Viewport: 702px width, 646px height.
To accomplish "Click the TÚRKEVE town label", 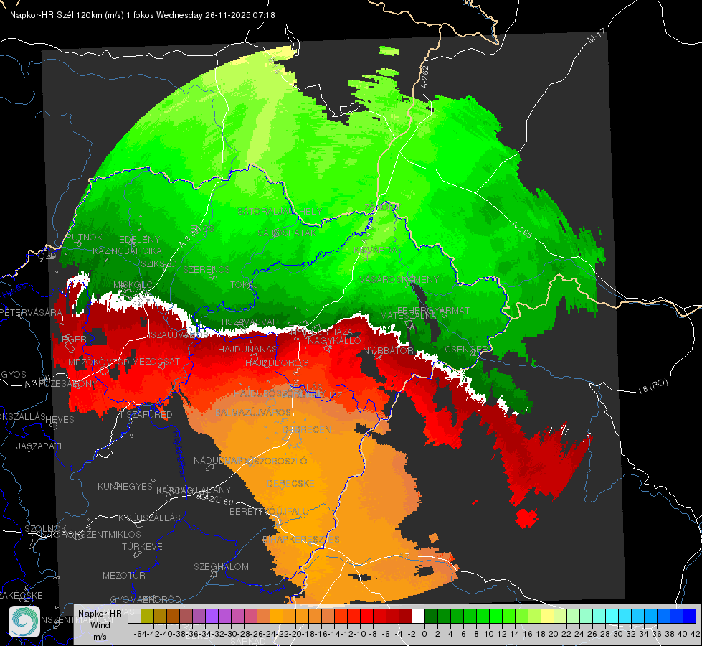I will 143,547.
